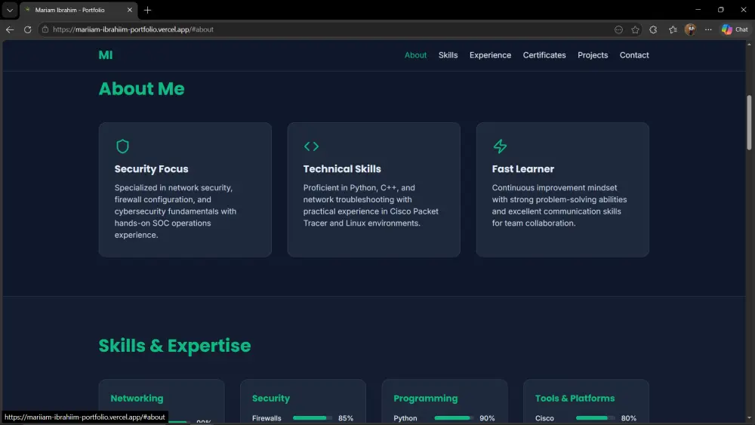Close the Mariam Ibrahim - Portfolio tab
Screen dimensions: 755x425
point(130,10)
